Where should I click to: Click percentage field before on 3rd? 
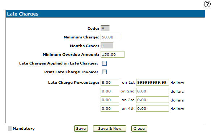tap(110, 100)
